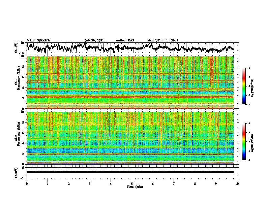The image size is (267, 206).
Task: Click the ch.2 spectrogram panel
Action: (130, 138)
